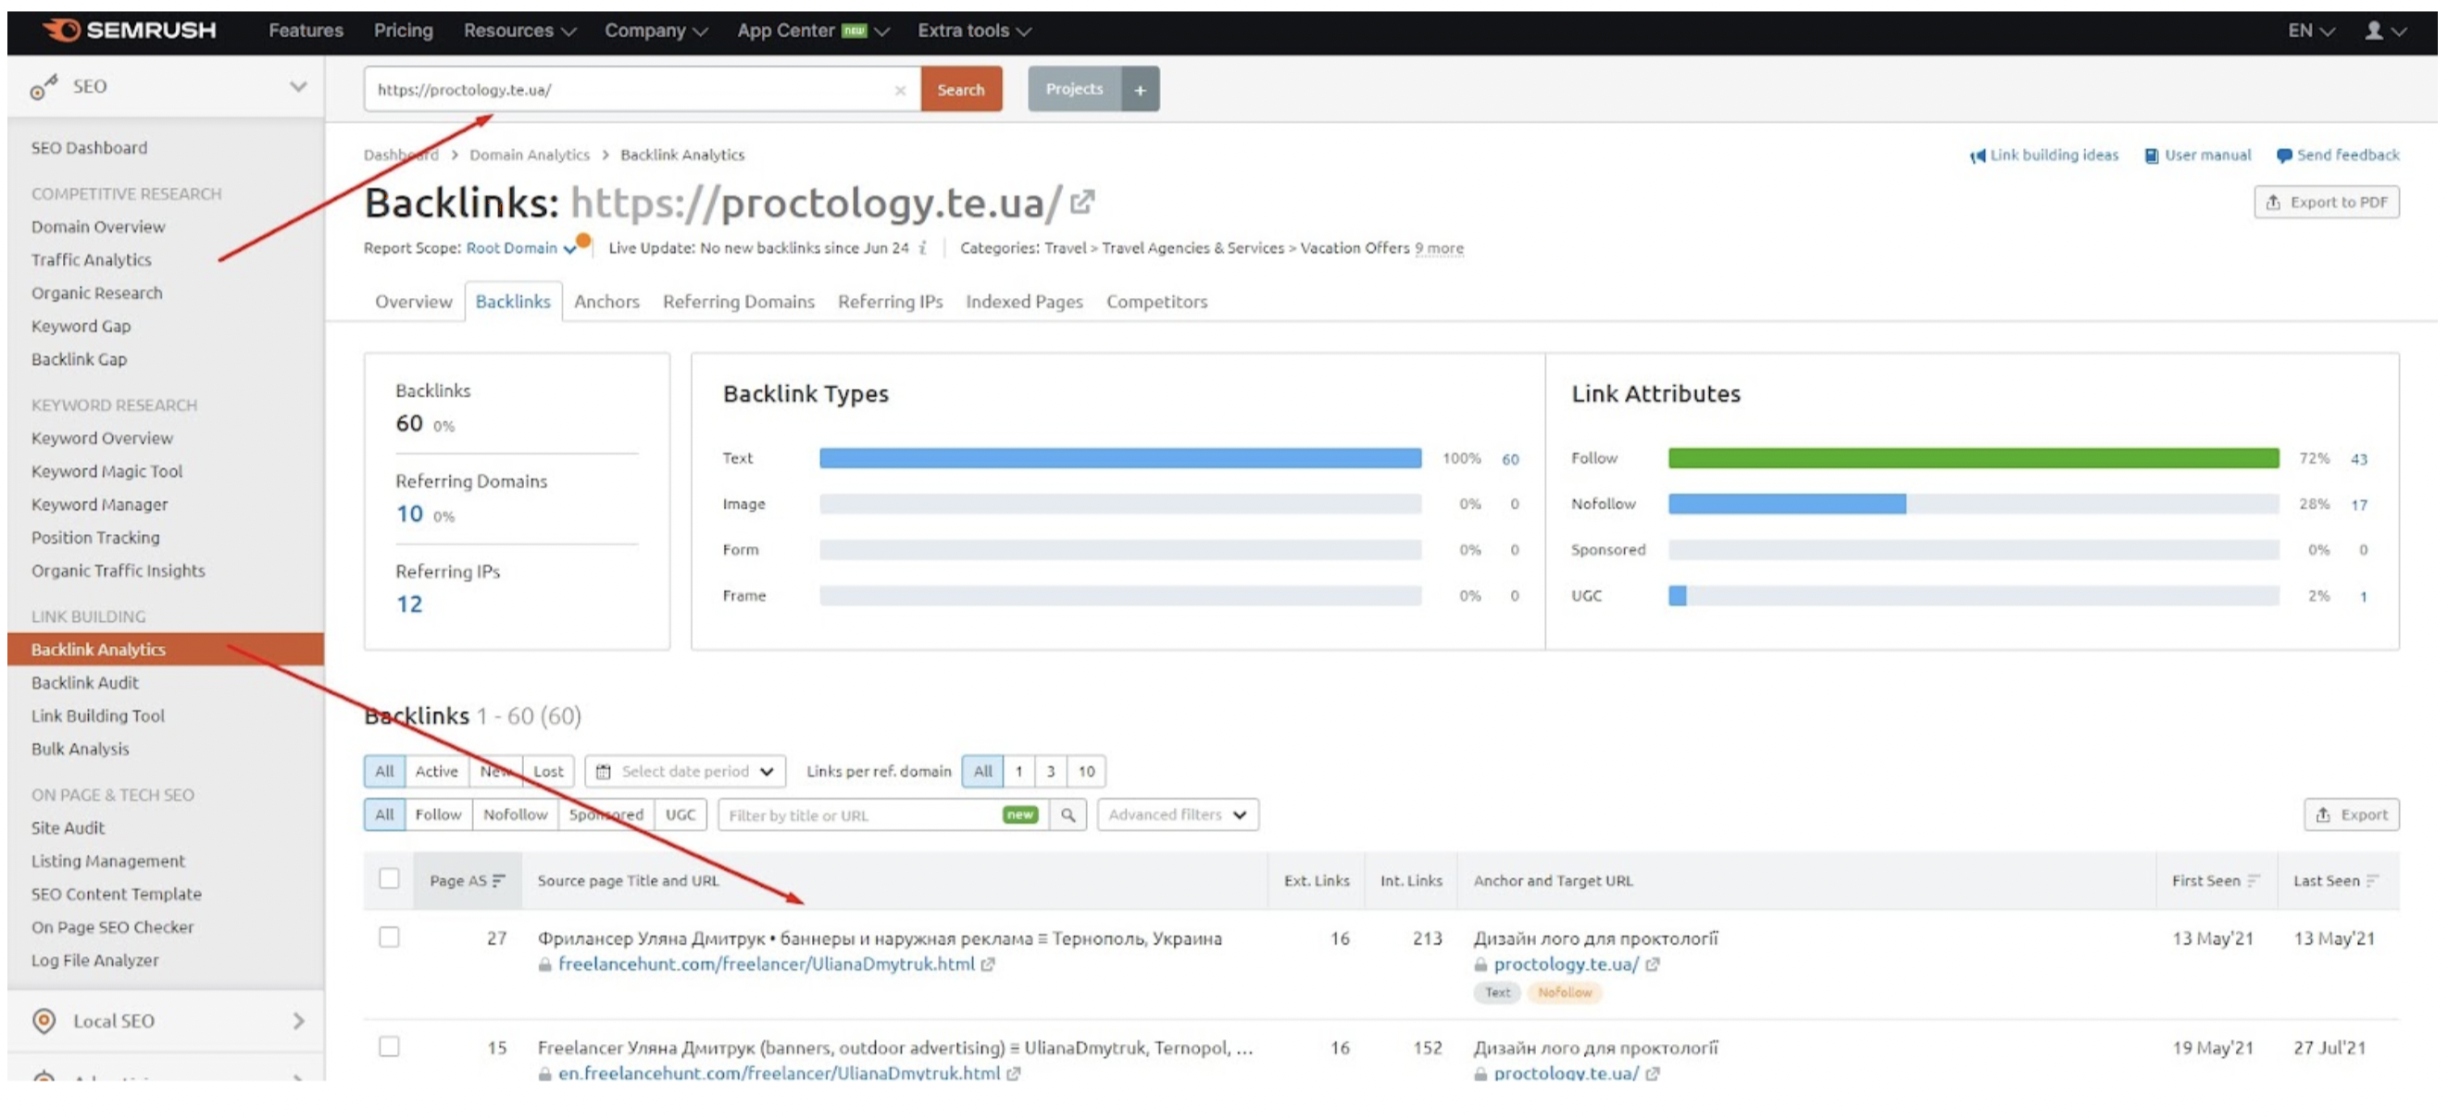Click the calendar icon in date period selector

click(x=603, y=771)
